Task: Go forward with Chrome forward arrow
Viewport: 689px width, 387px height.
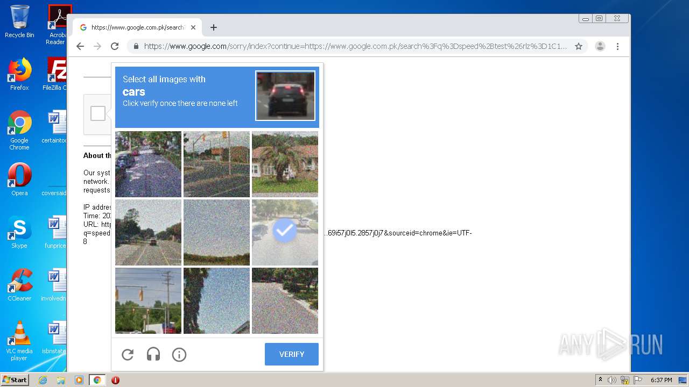Action: click(97, 46)
